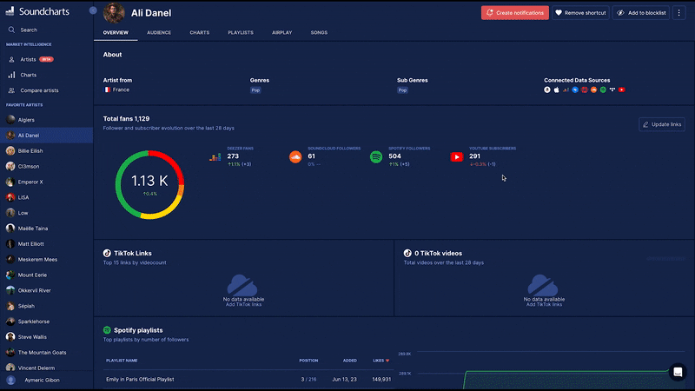This screenshot has width=695, height=391.
Task: Collapse the left sidebar
Action: click(94, 11)
